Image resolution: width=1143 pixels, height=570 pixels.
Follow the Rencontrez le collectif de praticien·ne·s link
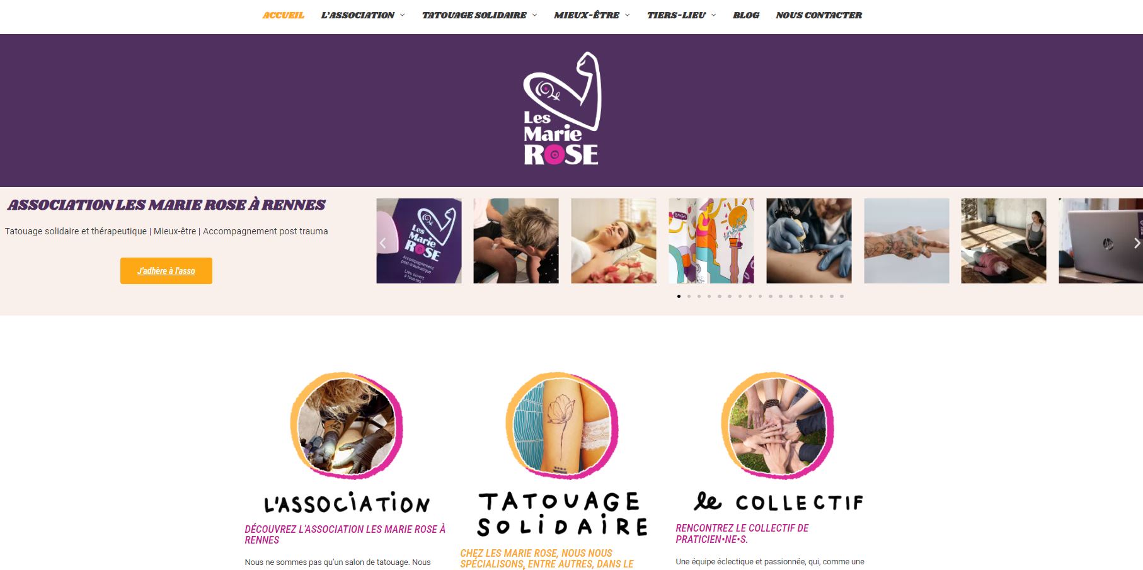(742, 533)
